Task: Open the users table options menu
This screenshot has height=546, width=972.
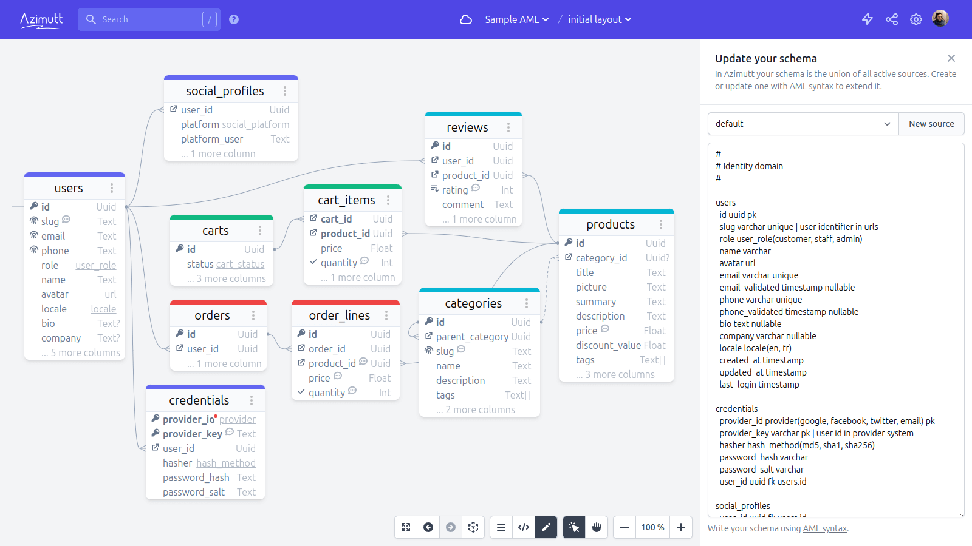Action: point(112,188)
